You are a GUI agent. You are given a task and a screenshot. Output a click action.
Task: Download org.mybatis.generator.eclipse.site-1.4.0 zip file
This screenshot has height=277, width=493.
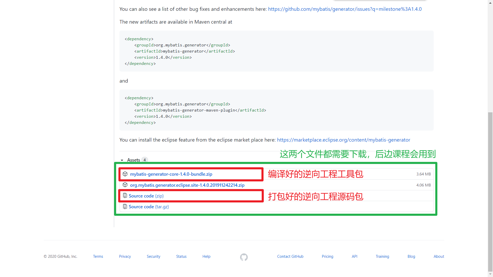click(x=187, y=185)
